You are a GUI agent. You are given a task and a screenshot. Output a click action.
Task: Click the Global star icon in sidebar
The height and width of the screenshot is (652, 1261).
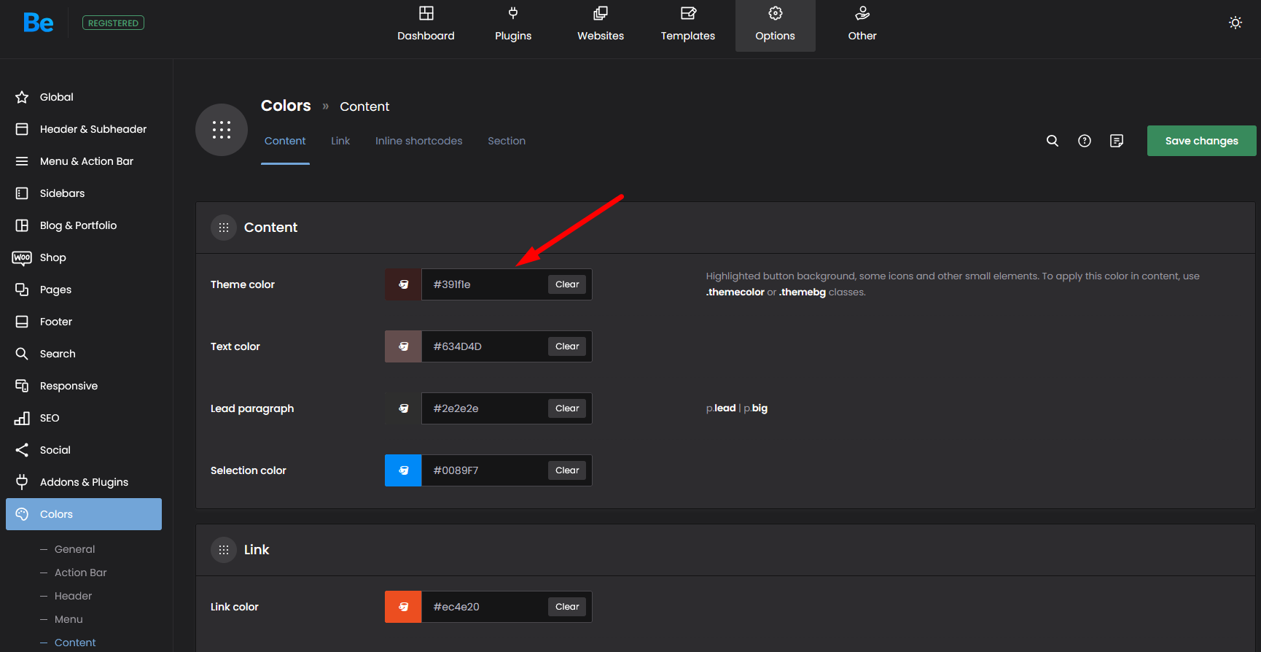click(22, 97)
